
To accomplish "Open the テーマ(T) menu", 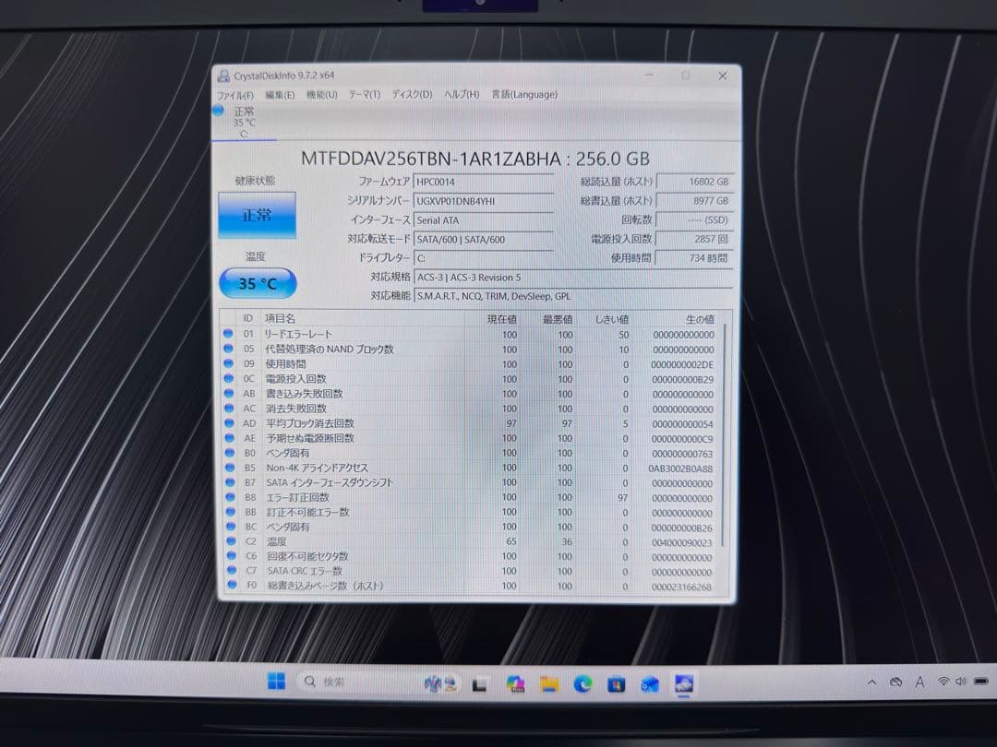I will coord(365,95).
